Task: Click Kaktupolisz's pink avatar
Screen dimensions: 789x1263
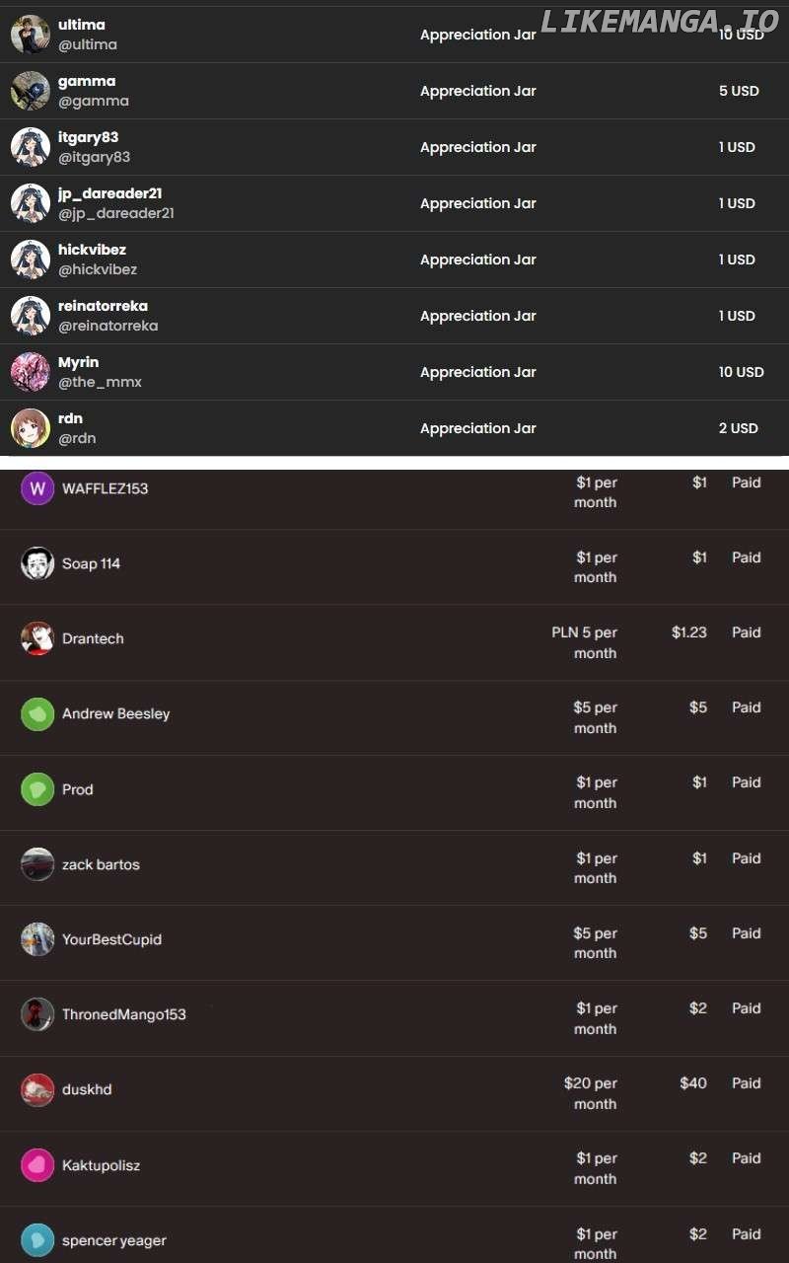Action: click(37, 1165)
